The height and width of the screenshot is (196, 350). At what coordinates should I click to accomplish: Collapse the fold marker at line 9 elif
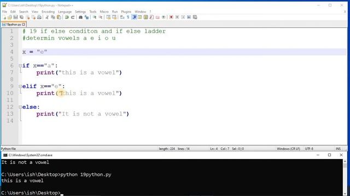click(x=20, y=87)
